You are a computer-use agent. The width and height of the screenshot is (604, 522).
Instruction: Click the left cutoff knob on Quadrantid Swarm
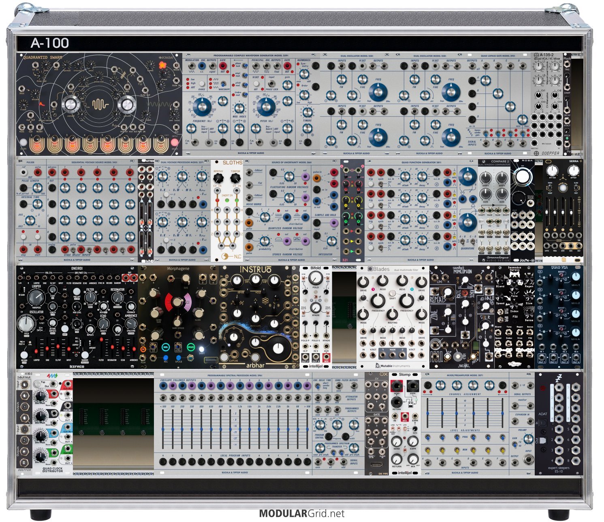71,105
